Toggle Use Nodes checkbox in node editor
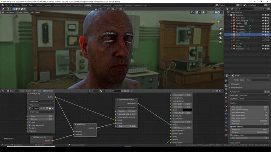Viewport: 271px width, 152px height. click(x=44, y=91)
